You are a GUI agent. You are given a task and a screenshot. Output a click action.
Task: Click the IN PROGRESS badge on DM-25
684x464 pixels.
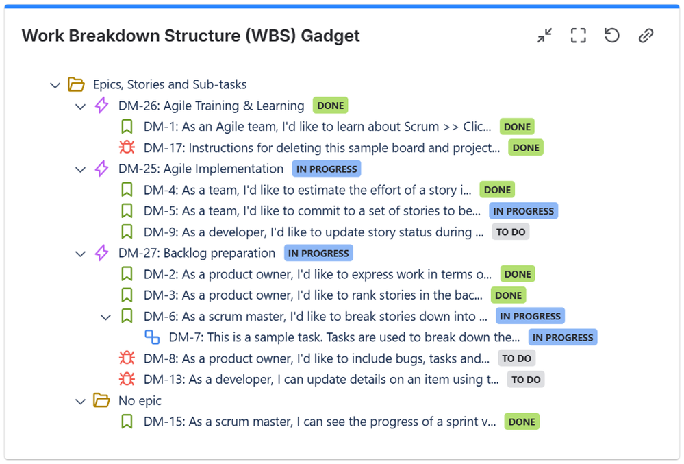[326, 169]
